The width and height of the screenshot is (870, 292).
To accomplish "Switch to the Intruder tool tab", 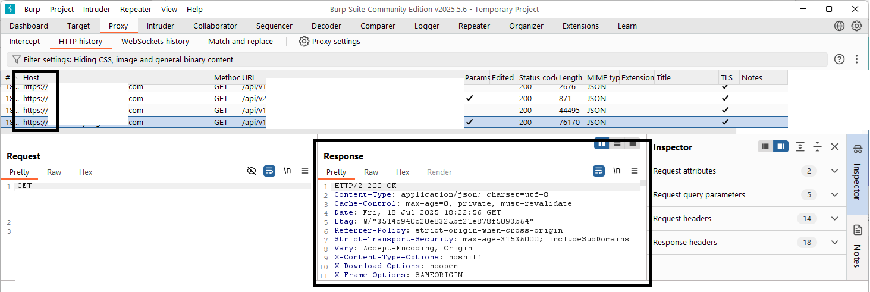I will pos(161,26).
